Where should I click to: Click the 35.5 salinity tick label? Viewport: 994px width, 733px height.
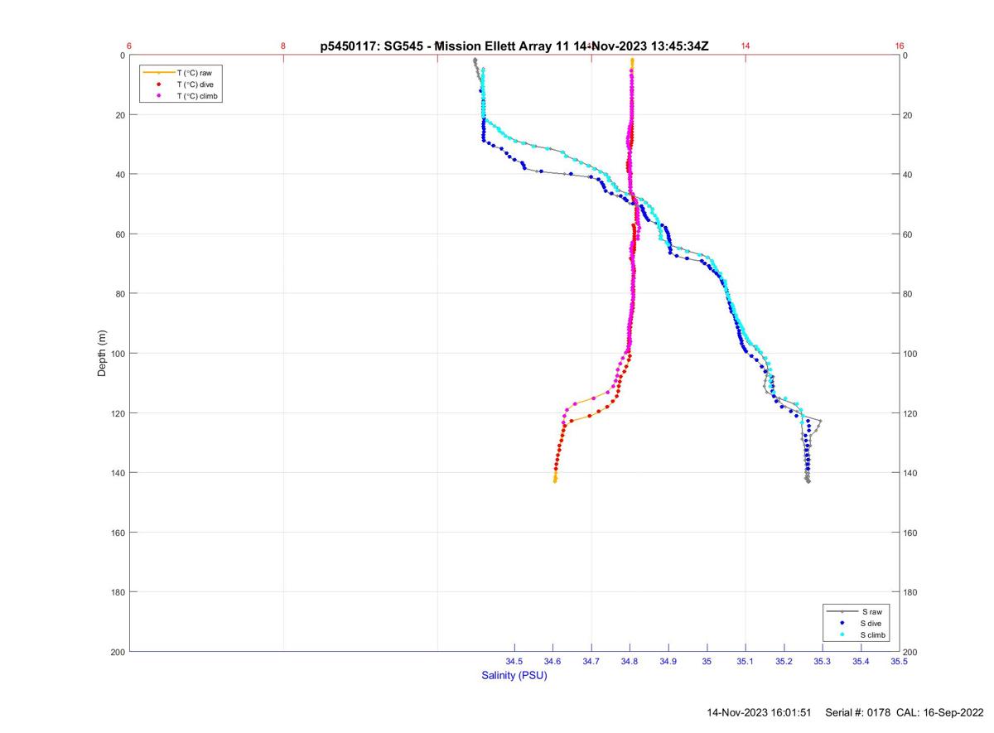pos(900,661)
